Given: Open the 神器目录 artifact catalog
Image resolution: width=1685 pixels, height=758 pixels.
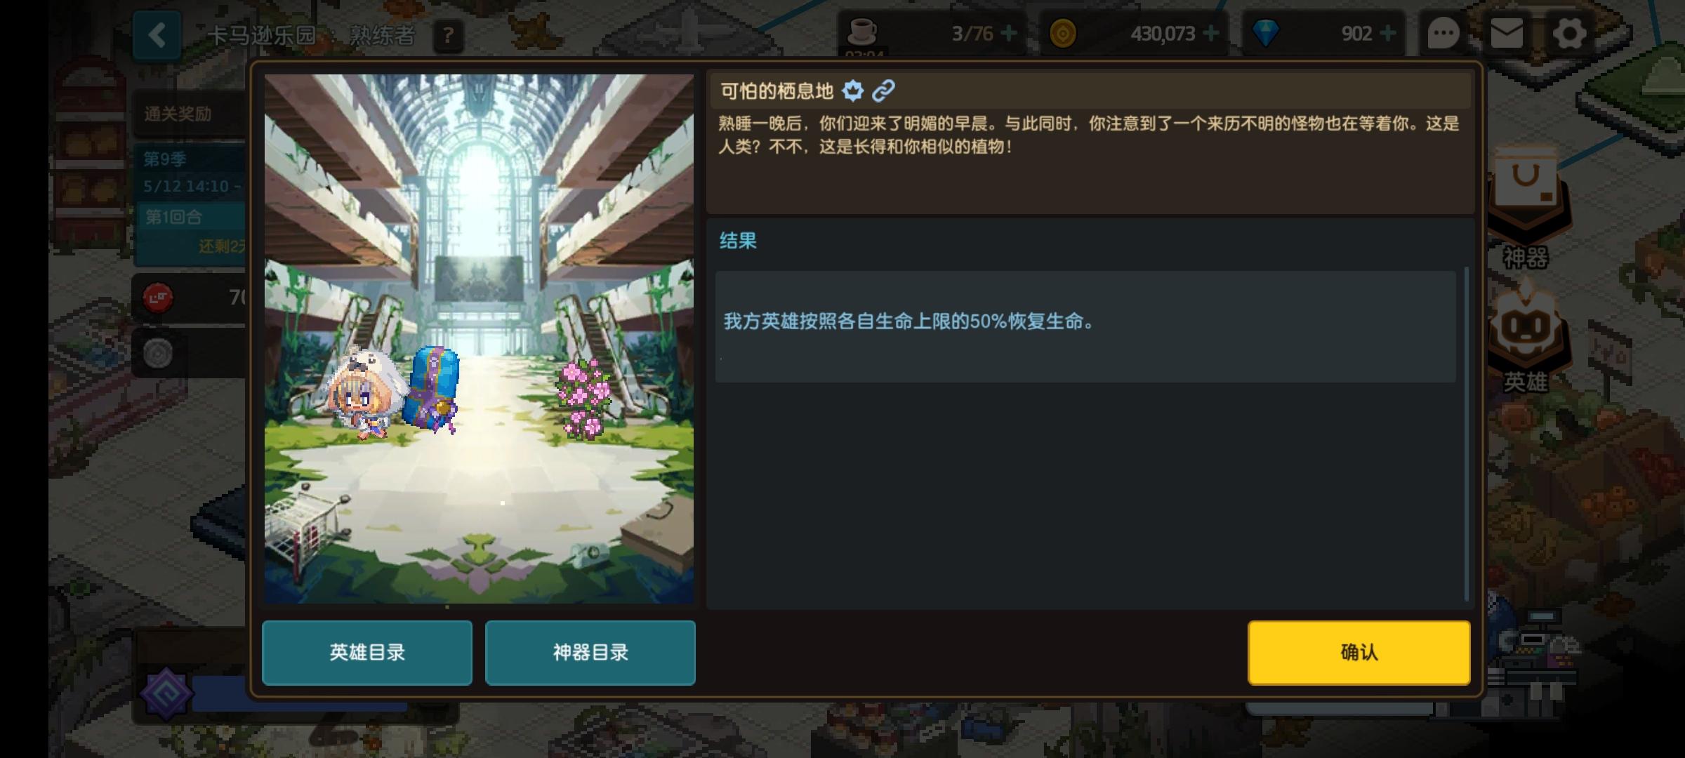Looking at the screenshot, I should 590,652.
